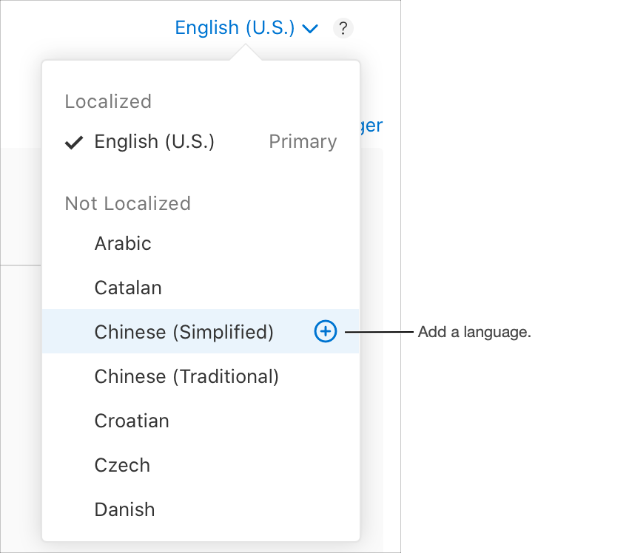Image resolution: width=629 pixels, height=553 pixels.
Task: Click the English (U.S.) blue header text
Action: click(x=235, y=28)
